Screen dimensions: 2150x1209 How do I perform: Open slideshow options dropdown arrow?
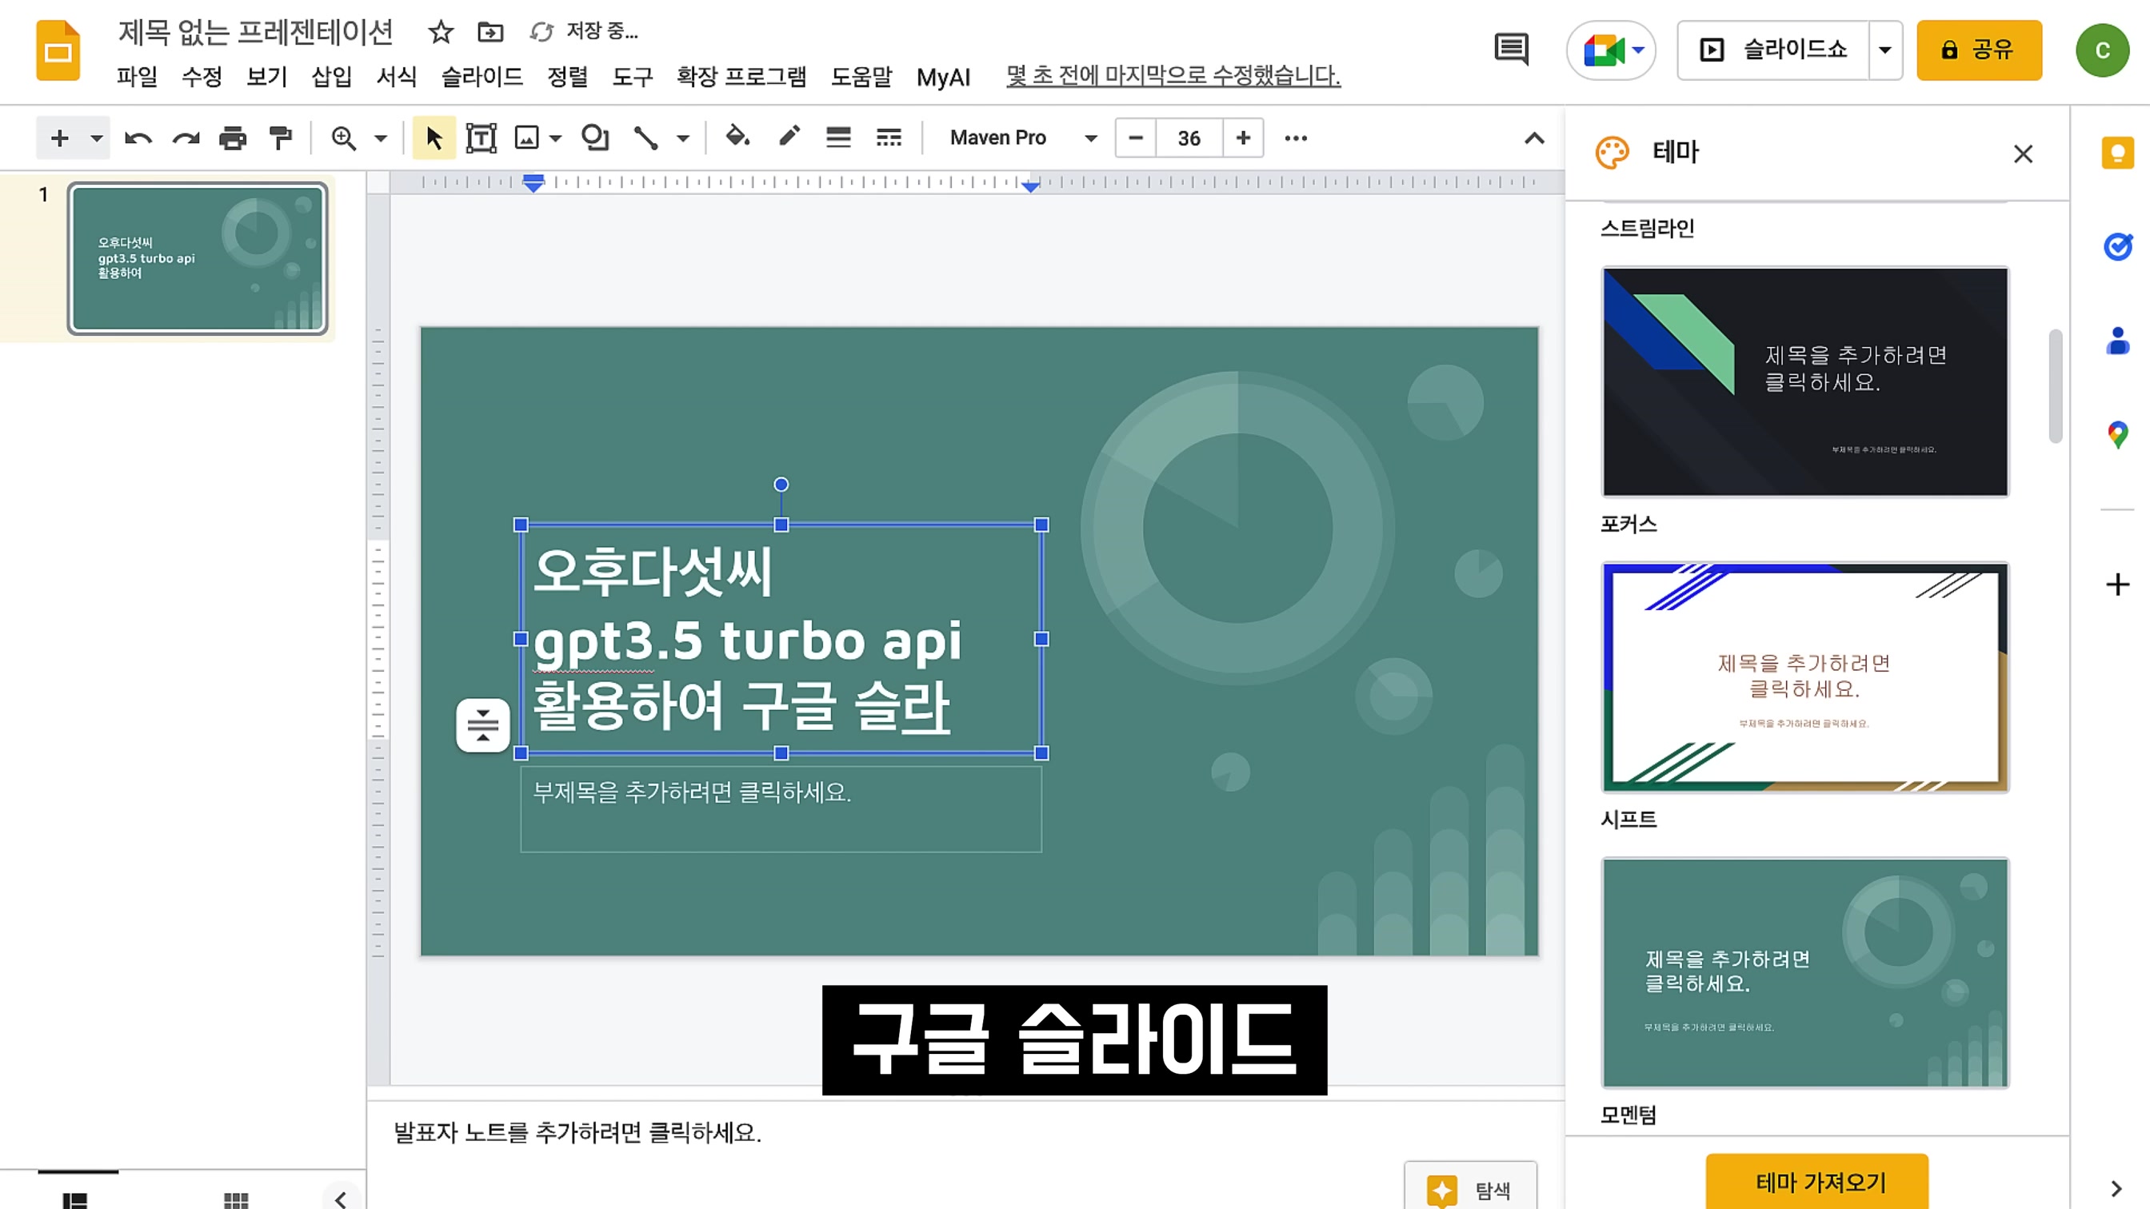point(1884,50)
